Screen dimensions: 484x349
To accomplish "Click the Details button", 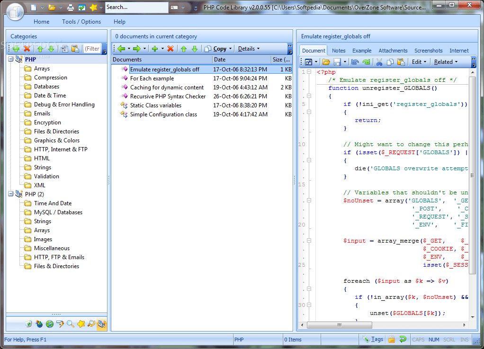I will point(247,48).
